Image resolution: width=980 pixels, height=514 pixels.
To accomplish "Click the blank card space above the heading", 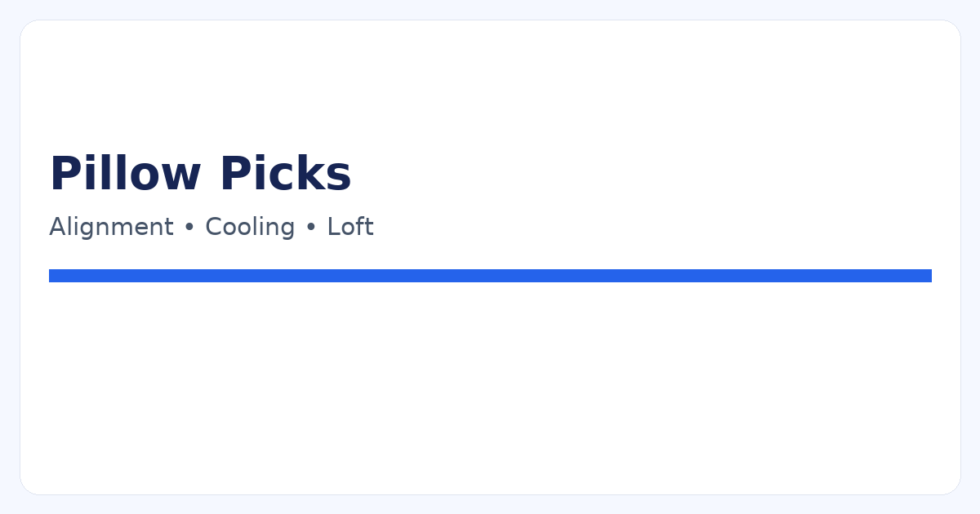I will coord(490,82).
